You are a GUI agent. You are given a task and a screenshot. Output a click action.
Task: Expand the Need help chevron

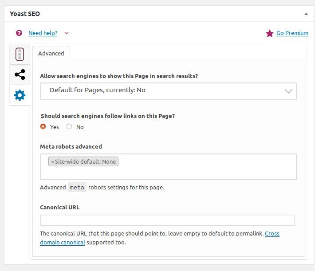click(x=67, y=33)
